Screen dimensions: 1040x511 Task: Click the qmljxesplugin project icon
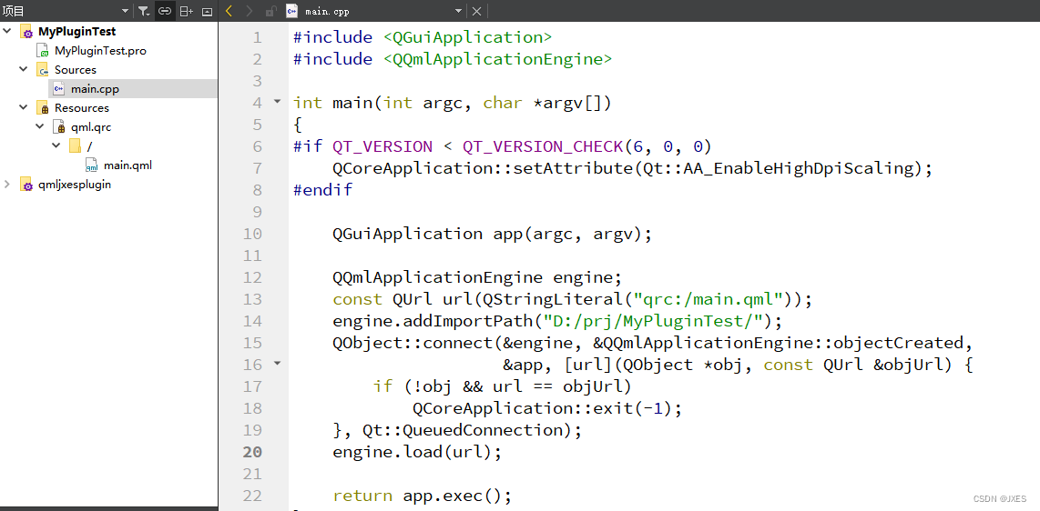pyautogui.click(x=26, y=185)
